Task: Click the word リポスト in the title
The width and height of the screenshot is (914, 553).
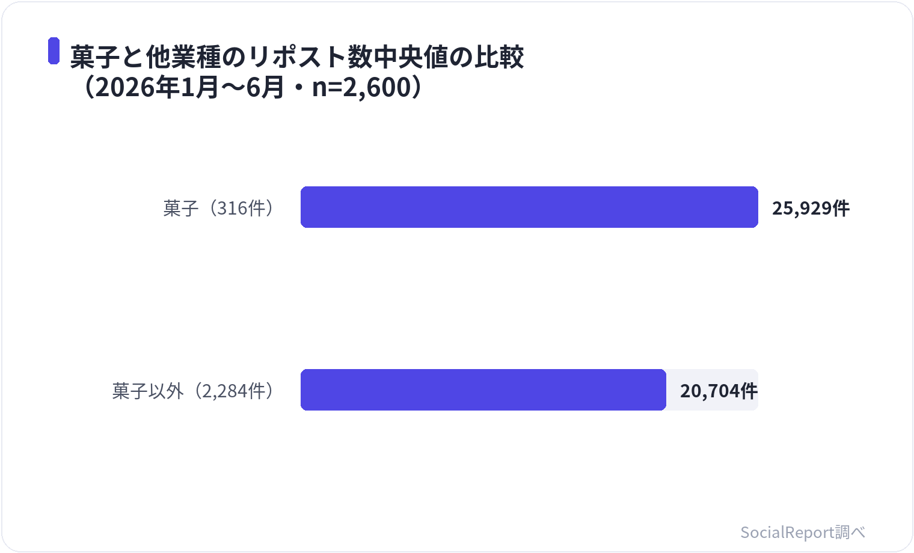Action: tap(296, 57)
